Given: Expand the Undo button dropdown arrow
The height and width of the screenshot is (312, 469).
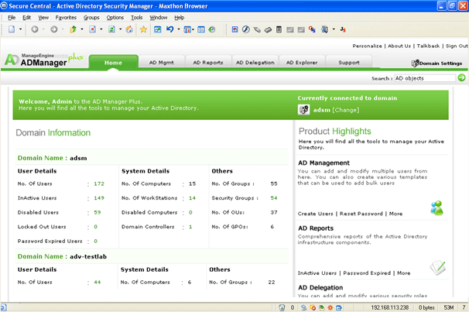Looking at the screenshot, I should pyautogui.click(x=179, y=29).
